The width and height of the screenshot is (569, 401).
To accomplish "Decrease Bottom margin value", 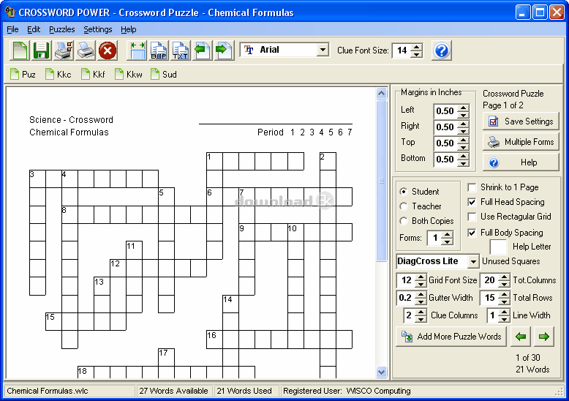I will (463, 162).
